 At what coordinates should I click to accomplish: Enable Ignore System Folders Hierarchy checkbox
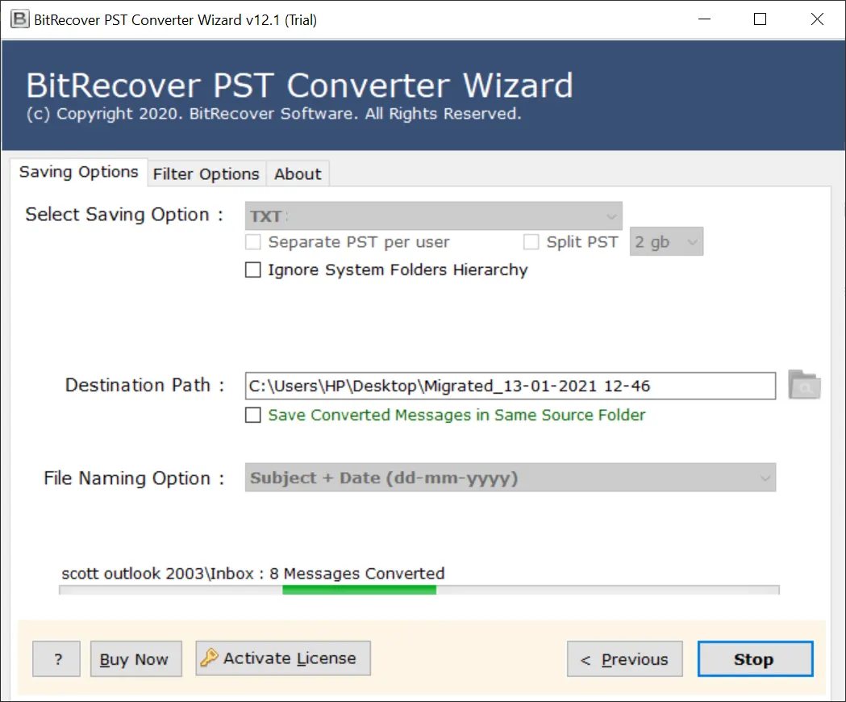253,270
